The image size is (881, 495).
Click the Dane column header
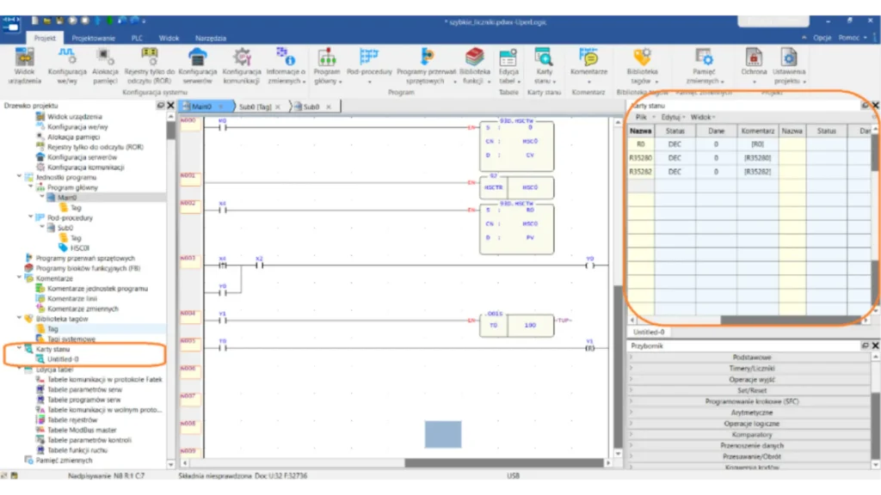[716, 131]
